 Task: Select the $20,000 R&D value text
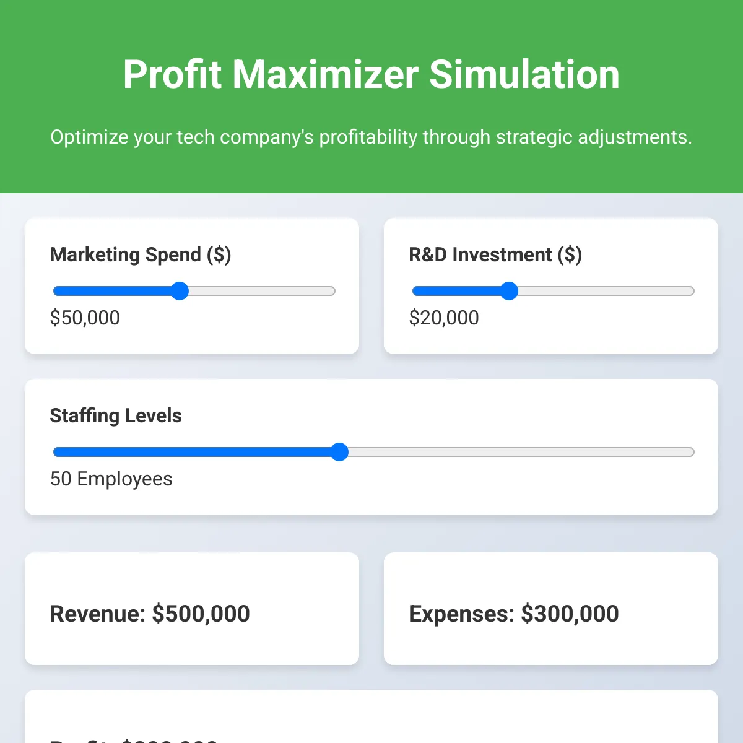(443, 318)
